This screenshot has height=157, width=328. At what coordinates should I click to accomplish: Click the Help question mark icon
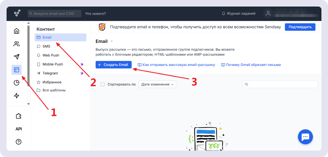point(18,142)
